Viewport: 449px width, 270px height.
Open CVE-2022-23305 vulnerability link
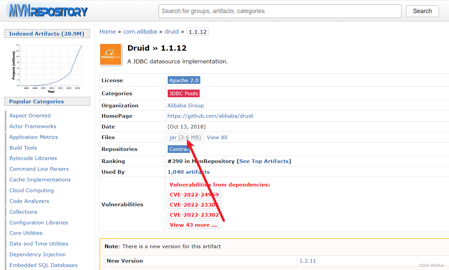(194, 205)
